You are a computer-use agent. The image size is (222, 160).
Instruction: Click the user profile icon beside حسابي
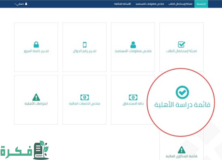click(26, 4)
